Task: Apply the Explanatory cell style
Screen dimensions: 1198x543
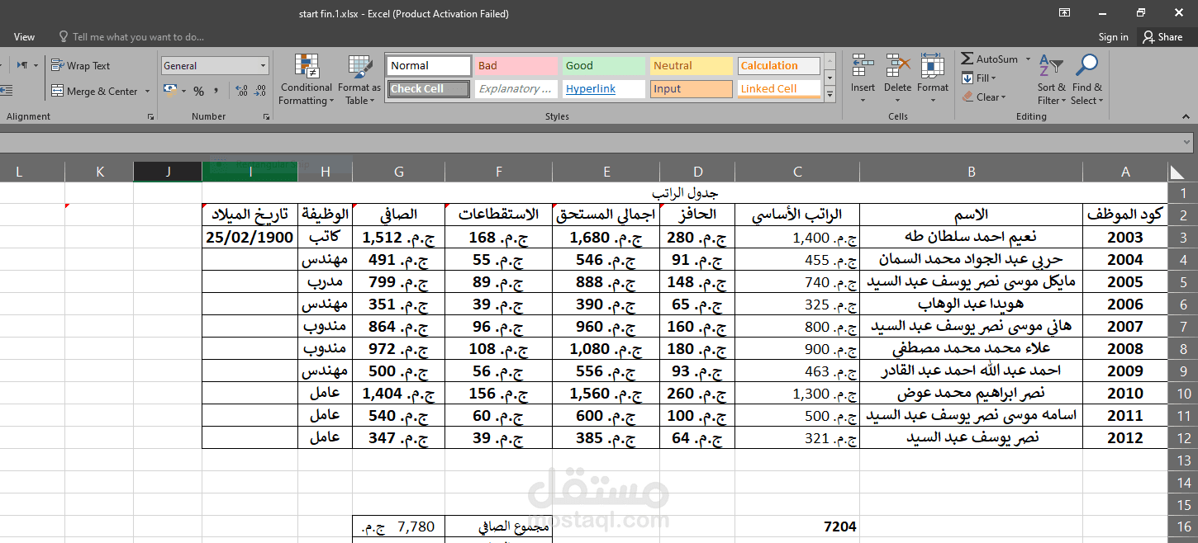Action: click(516, 89)
